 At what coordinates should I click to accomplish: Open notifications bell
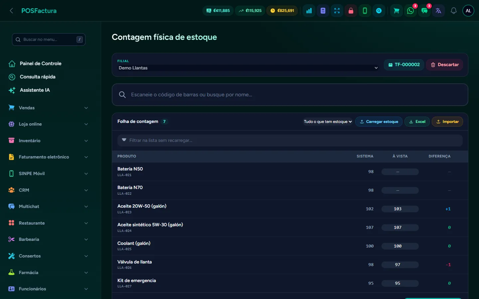point(454,11)
